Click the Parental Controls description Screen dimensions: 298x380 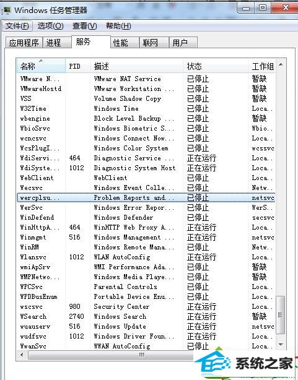pos(126,287)
